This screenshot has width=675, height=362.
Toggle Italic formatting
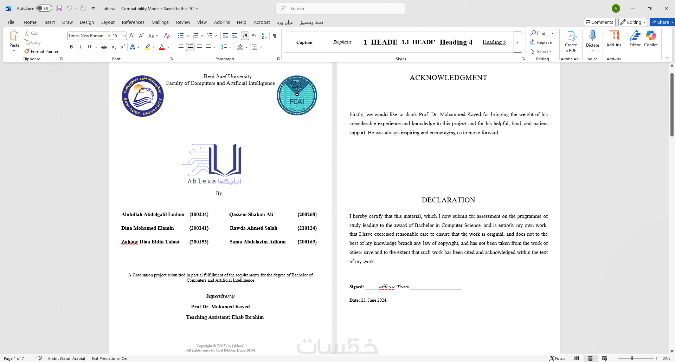81,47
